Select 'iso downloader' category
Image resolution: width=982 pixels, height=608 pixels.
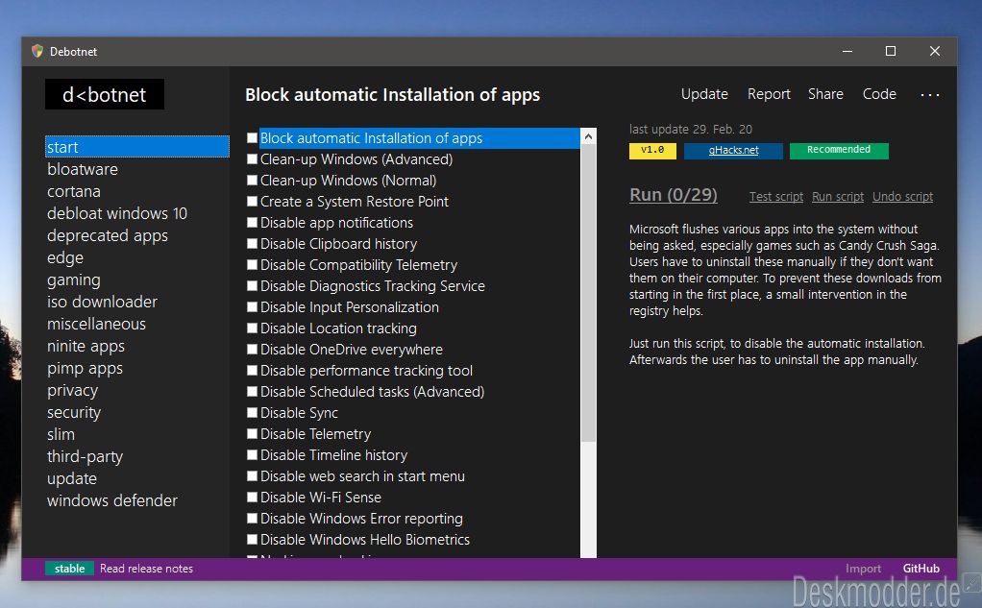[102, 302]
